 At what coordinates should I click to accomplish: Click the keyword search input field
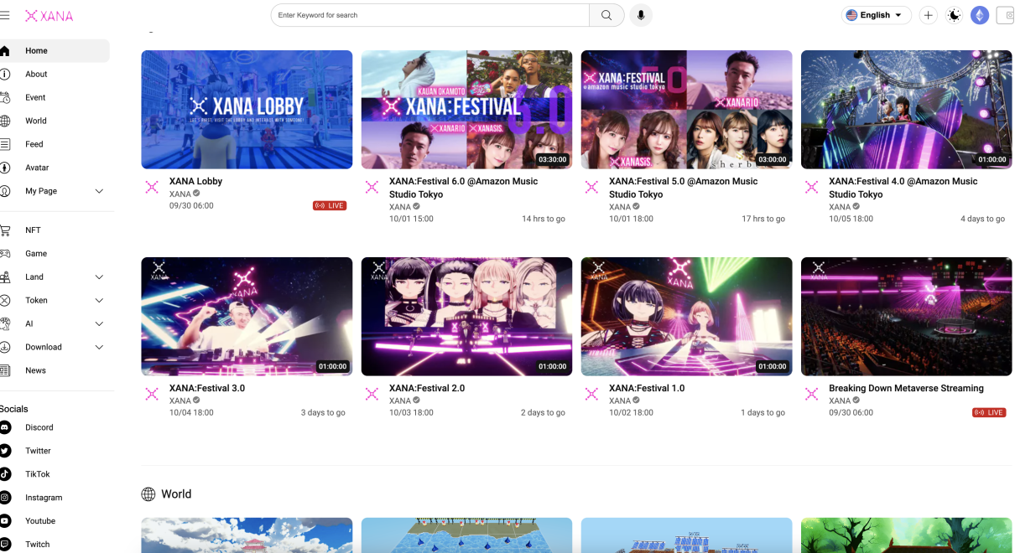click(x=430, y=15)
